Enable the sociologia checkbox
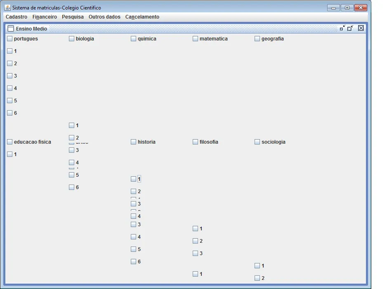The width and height of the screenshot is (387, 289). 257,142
